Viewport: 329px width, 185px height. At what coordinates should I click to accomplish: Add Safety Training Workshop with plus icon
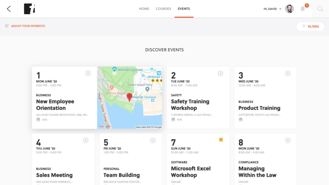click(220, 73)
